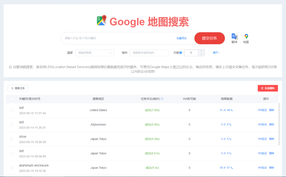Select checkbox for the Afghanistan led task

(x=12, y=125)
